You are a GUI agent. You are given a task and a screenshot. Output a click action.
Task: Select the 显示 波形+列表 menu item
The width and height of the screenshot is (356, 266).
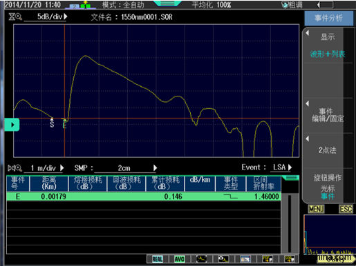click(328, 45)
